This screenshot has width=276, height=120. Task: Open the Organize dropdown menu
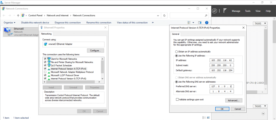pyautogui.click(x=9, y=23)
